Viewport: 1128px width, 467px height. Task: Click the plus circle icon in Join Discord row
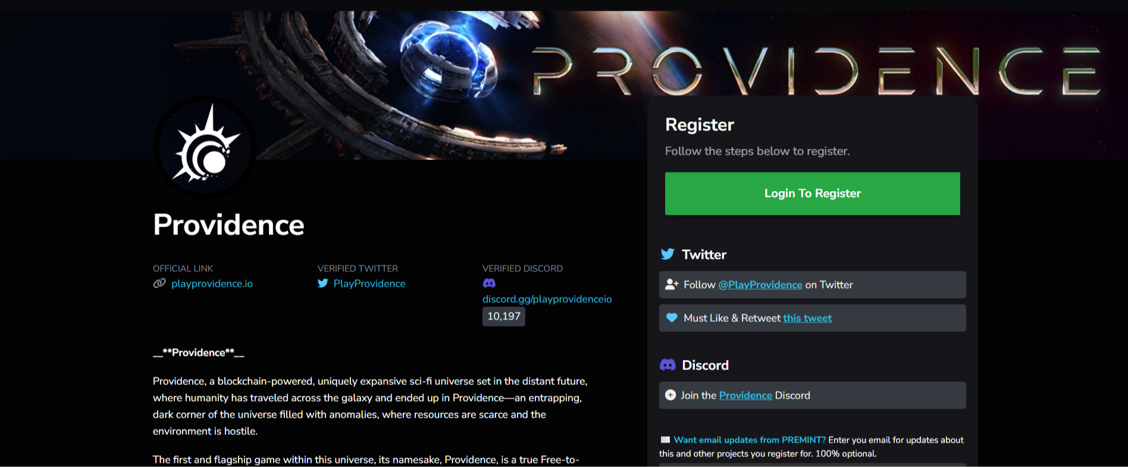[670, 395]
